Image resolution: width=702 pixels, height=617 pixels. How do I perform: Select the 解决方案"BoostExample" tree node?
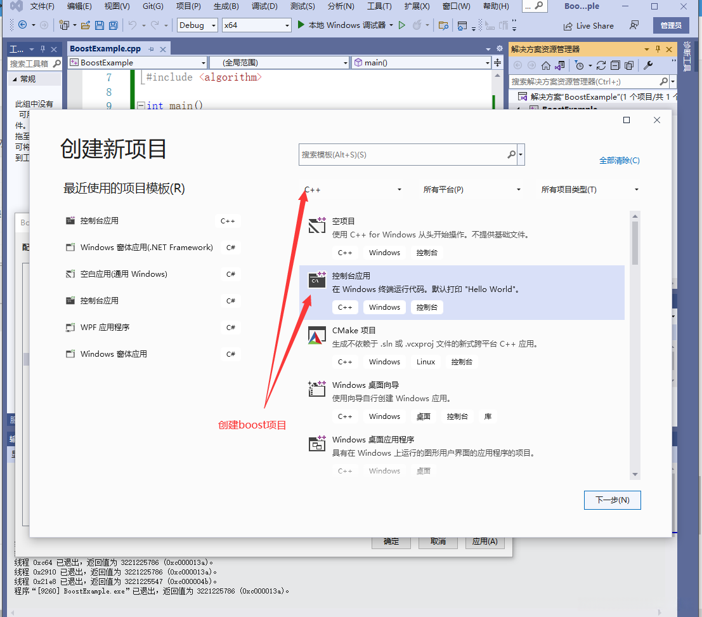[596, 96]
